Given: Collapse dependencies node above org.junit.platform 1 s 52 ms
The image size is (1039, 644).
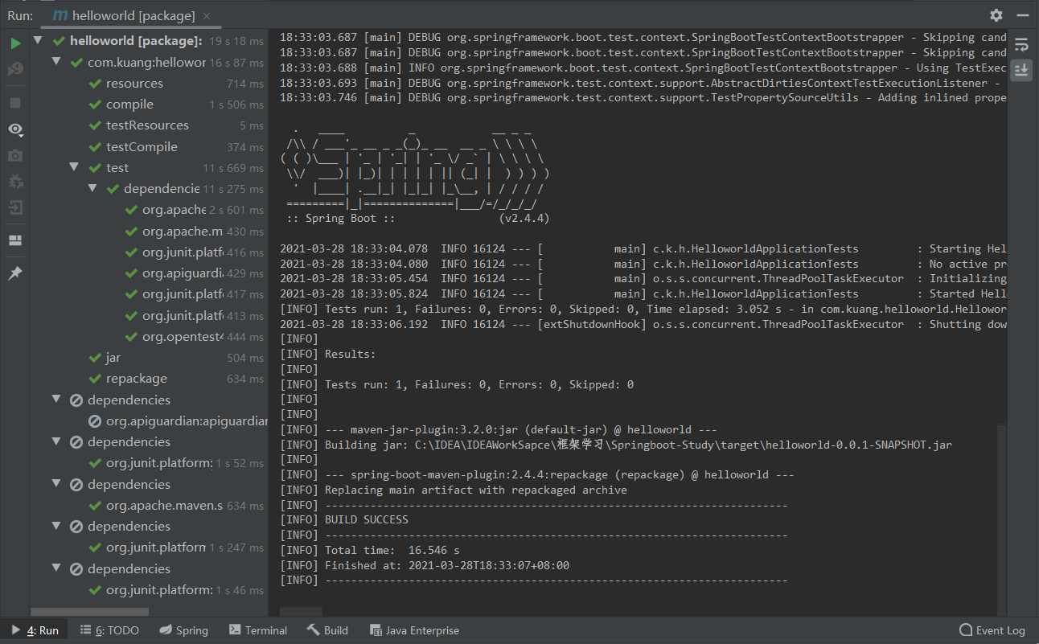Looking at the screenshot, I should (x=56, y=441).
